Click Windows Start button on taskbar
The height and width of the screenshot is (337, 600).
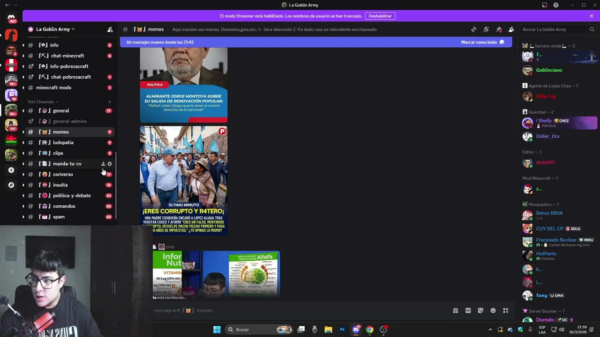pyautogui.click(x=217, y=330)
